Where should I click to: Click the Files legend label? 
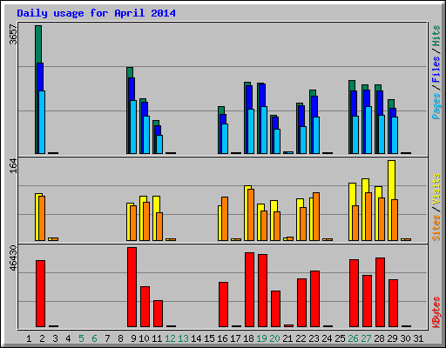pos(436,70)
